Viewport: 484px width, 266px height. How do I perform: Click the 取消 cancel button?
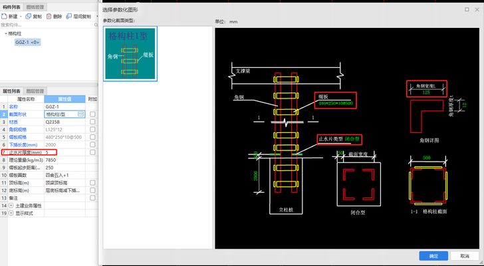[459, 255]
